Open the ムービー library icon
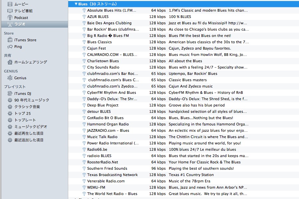 pyautogui.click(x=10, y=4)
